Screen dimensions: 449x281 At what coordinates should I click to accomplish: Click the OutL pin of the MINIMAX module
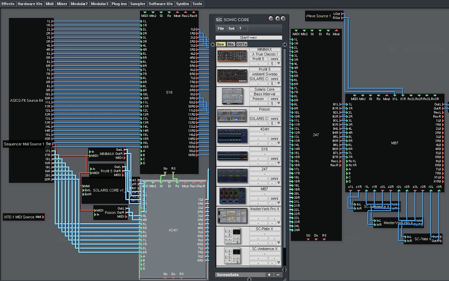(124, 150)
